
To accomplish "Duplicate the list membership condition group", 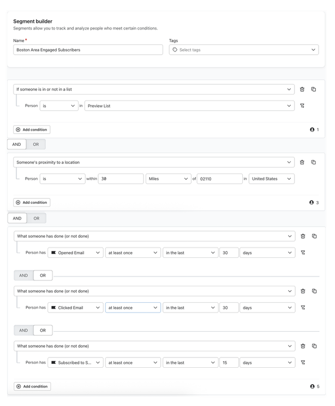I will [x=314, y=89].
